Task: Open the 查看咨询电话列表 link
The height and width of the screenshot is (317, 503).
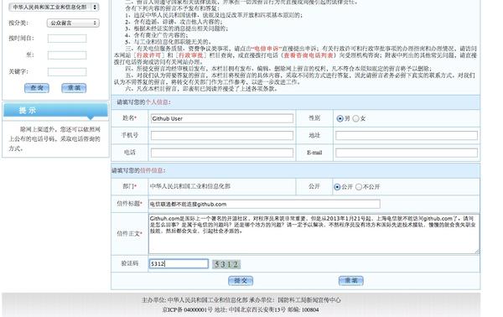Action: point(309,55)
